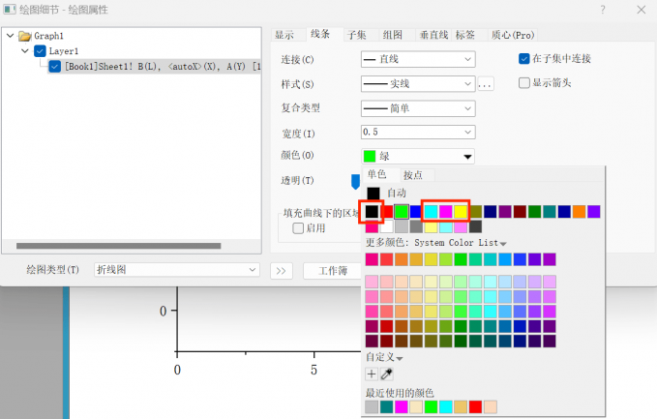This screenshot has width=657, height=419.
Task: Collapse the Graph1 tree node
Action: click(x=11, y=36)
